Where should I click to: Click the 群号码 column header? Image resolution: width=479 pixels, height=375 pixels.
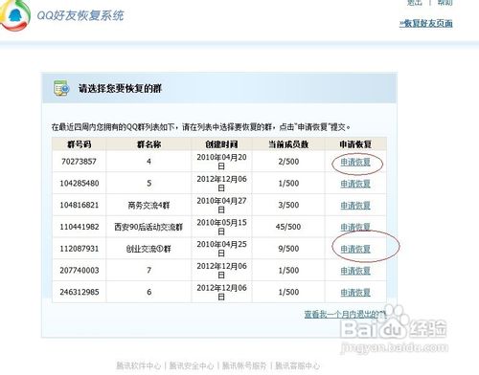coord(80,144)
